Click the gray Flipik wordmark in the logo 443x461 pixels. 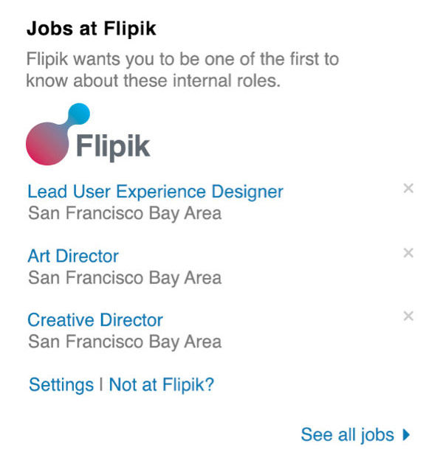pos(113,145)
